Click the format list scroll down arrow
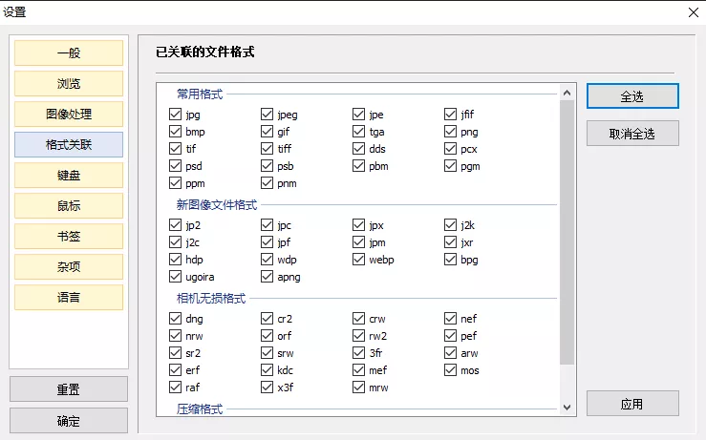This screenshot has width=706, height=440. click(x=567, y=408)
